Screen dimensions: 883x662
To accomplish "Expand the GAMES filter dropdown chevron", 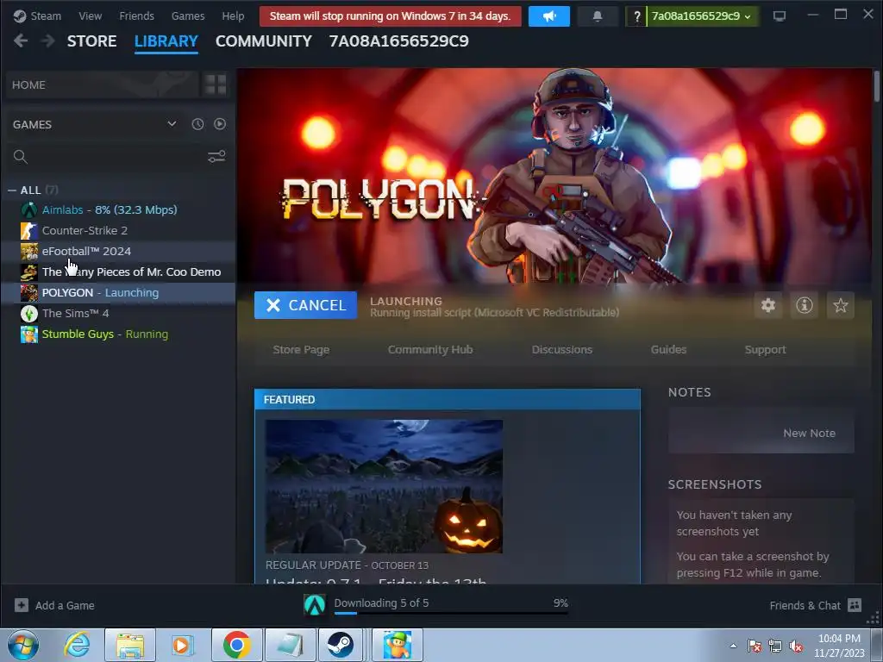I will click(x=172, y=124).
